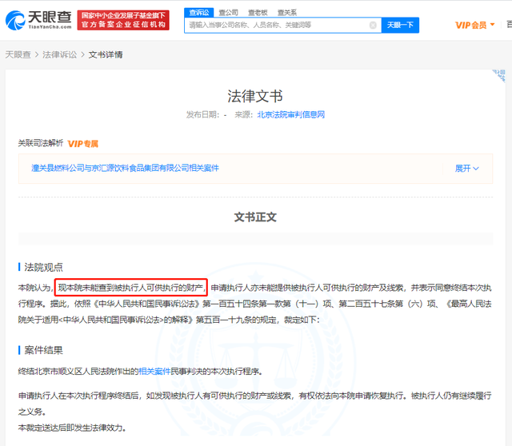Switch to the 查关系 search tab
512x446 pixels.
[287, 12]
